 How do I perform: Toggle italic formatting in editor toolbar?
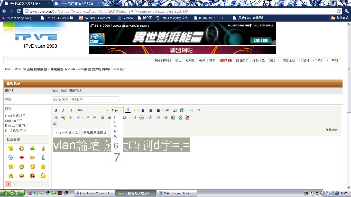pyautogui.click(x=63, y=110)
